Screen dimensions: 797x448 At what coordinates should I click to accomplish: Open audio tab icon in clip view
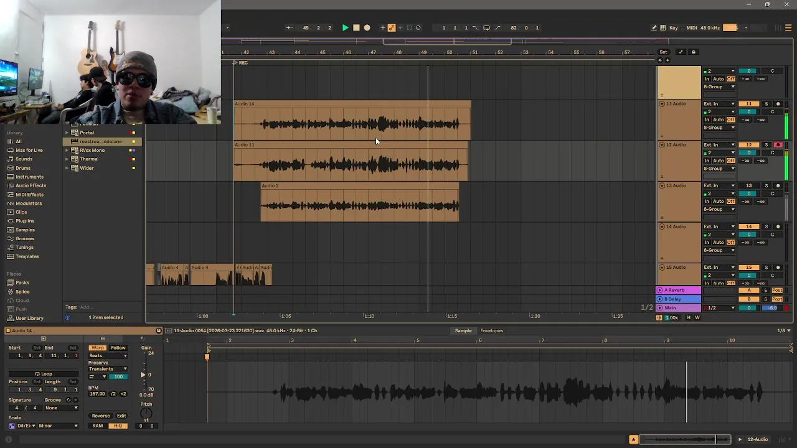[103, 338]
